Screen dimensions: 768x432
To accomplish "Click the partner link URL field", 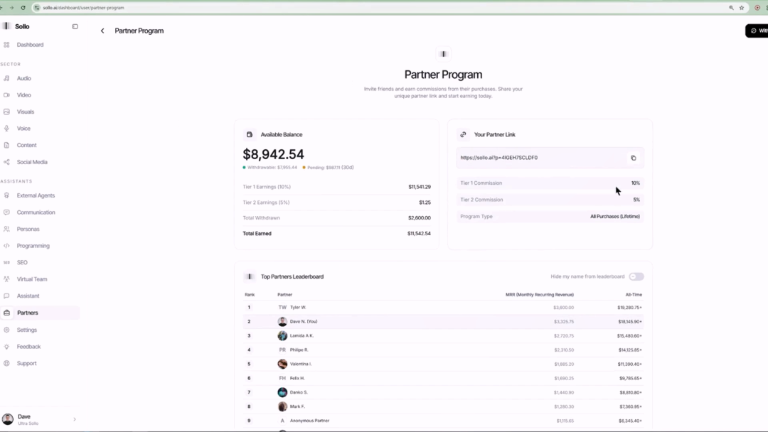I will coord(550,158).
